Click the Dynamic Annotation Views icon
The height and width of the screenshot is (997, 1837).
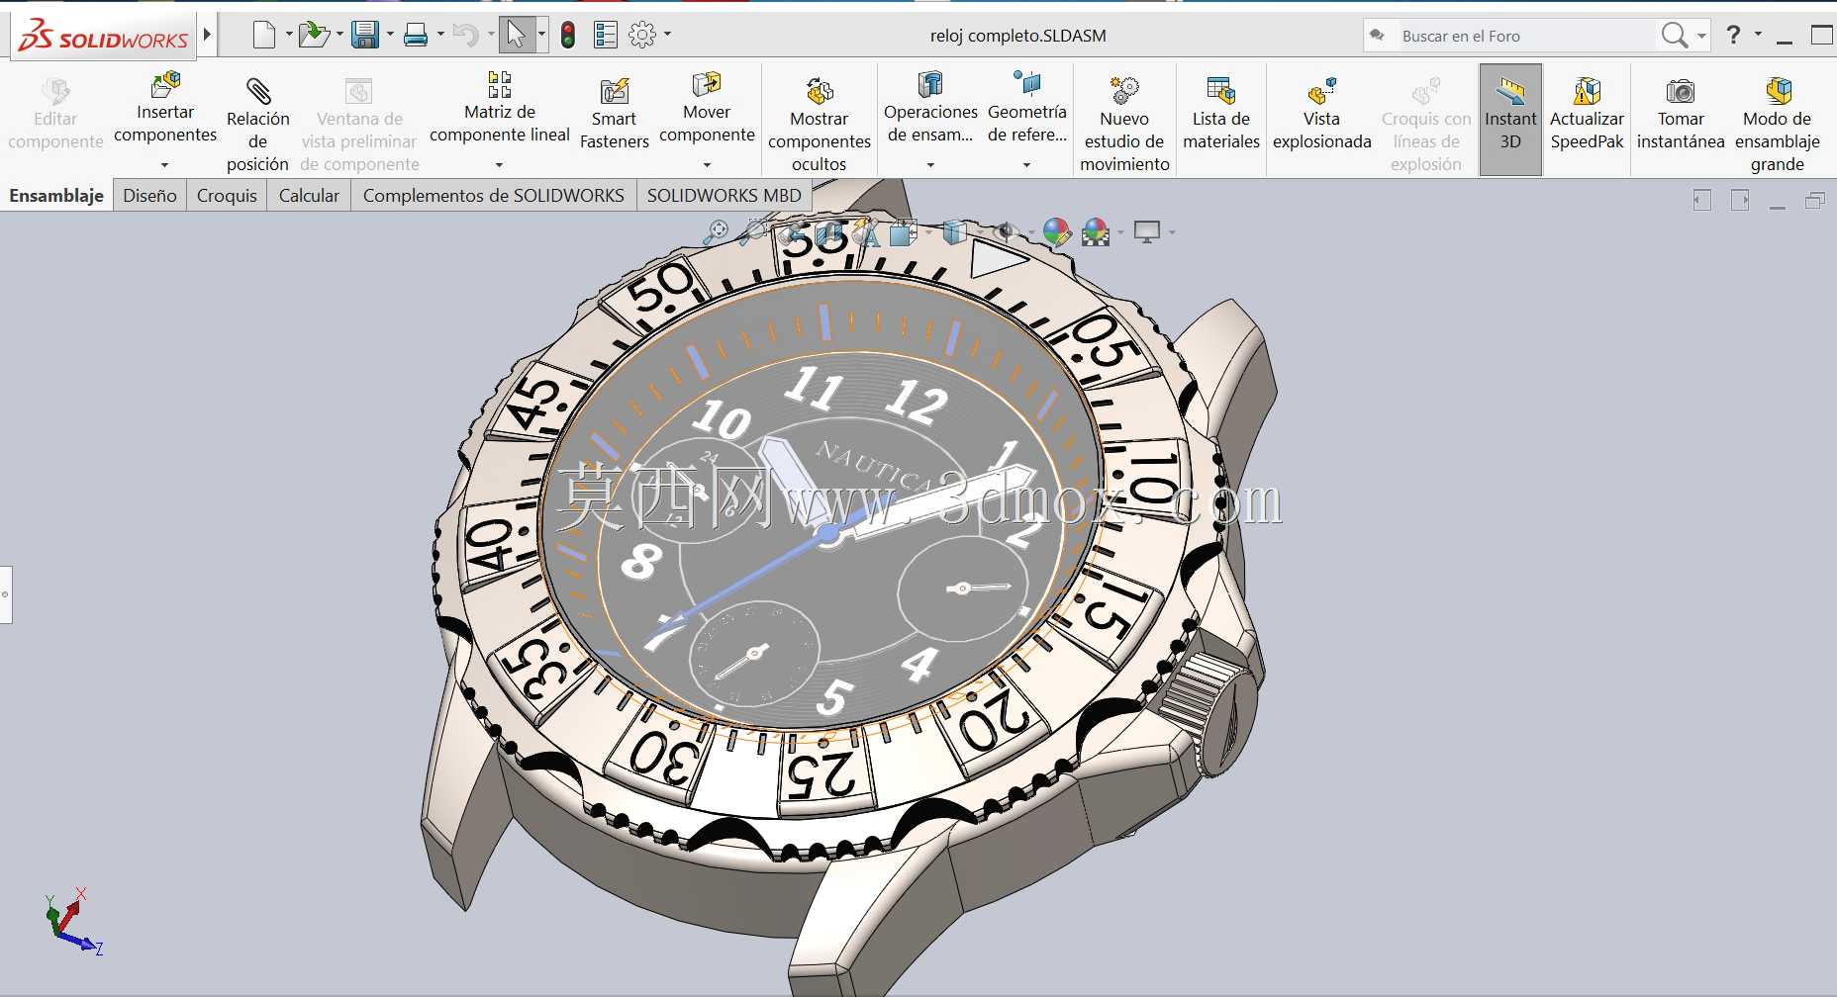pyautogui.click(x=866, y=233)
